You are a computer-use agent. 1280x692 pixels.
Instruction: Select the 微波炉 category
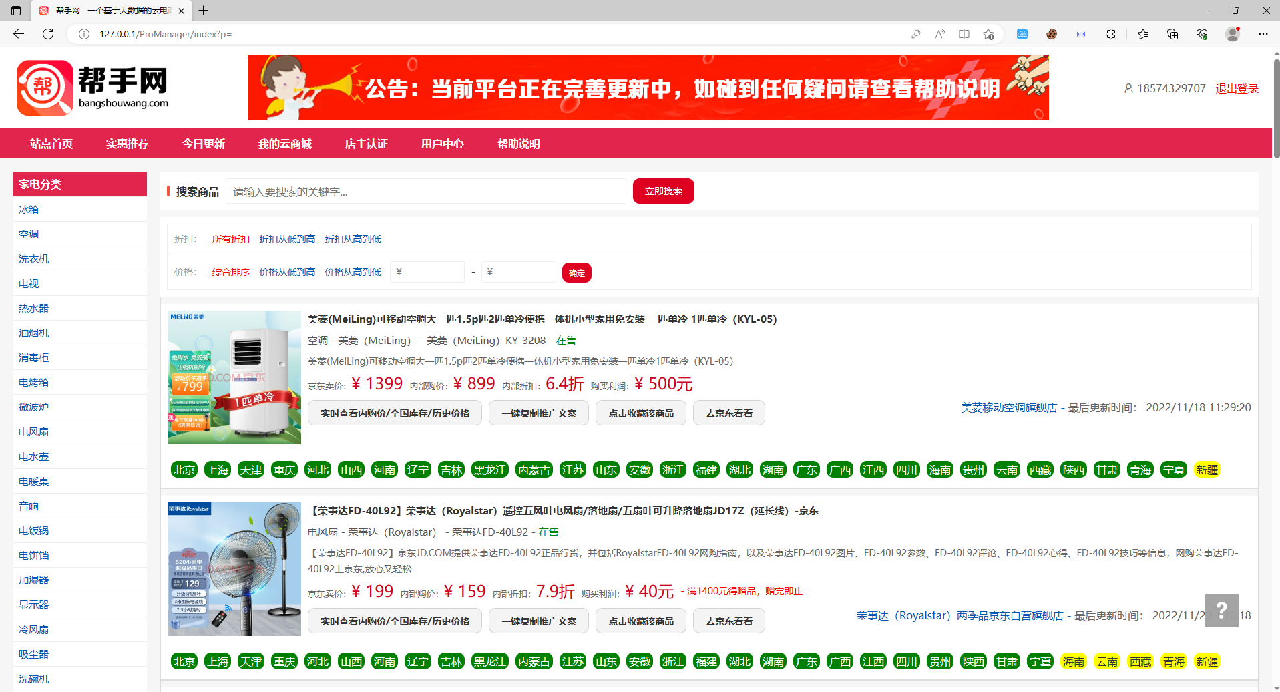(34, 407)
